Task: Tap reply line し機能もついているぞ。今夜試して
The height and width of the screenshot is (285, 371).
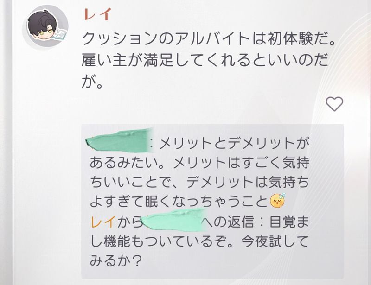Action: [x=199, y=241]
